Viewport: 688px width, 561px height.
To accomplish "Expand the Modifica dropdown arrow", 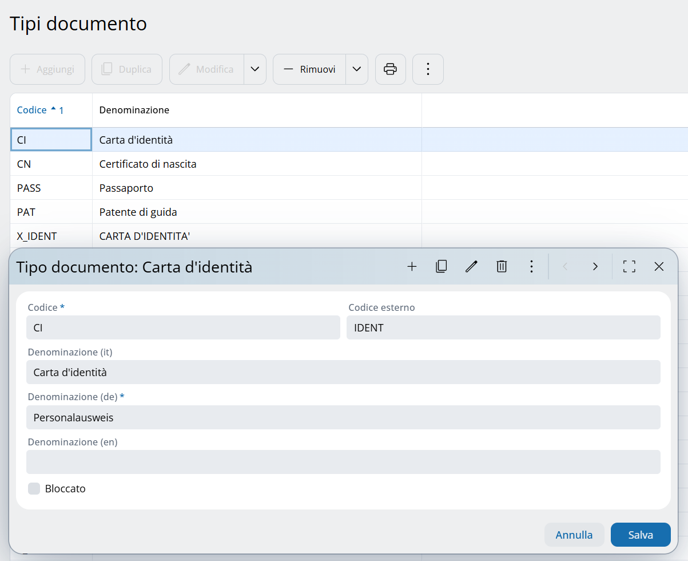I will [x=255, y=69].
